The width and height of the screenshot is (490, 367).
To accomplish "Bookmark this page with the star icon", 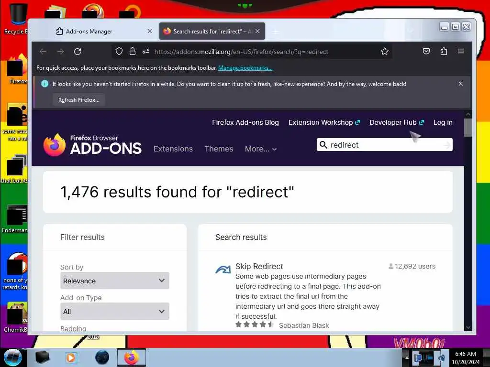I will click(x=385, y=51).
